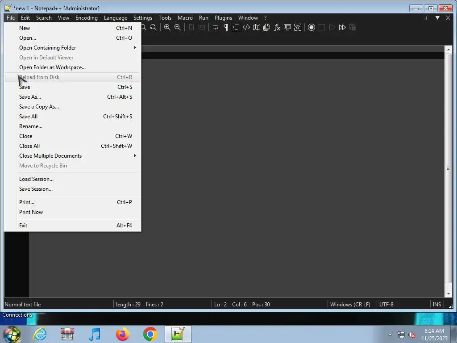Click the X icon in the menu bar
The image size is (457, 343).
click(x=448, y=18)
